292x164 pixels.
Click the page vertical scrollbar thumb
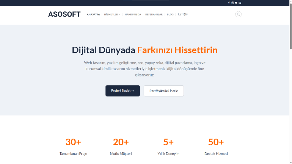291,26
